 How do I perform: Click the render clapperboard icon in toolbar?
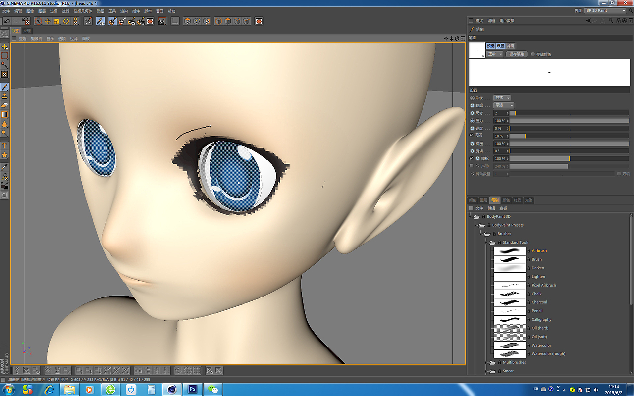point(161,21)
